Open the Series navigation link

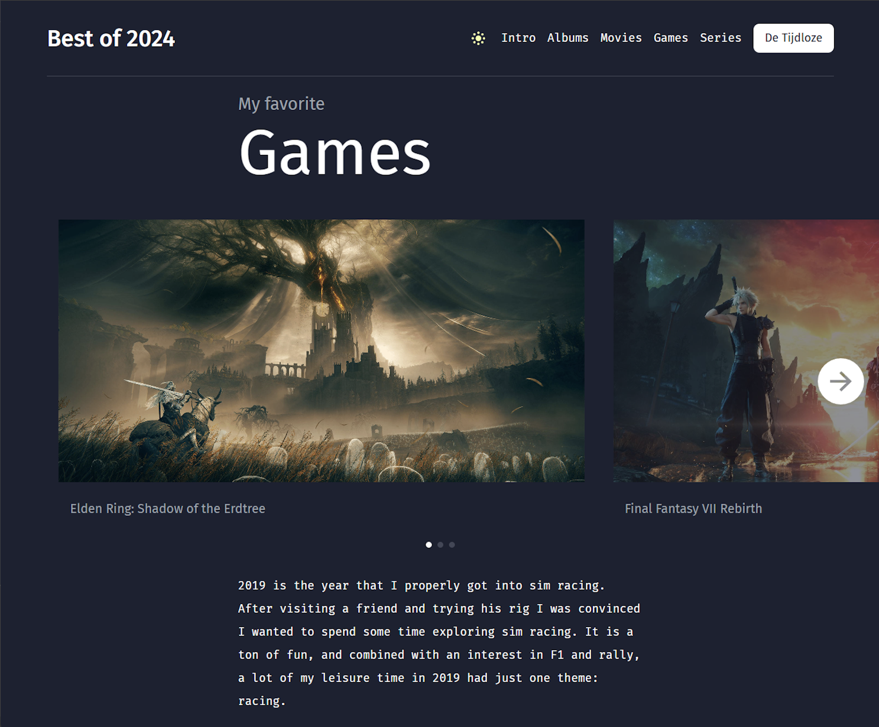click(x=720, y=38)
